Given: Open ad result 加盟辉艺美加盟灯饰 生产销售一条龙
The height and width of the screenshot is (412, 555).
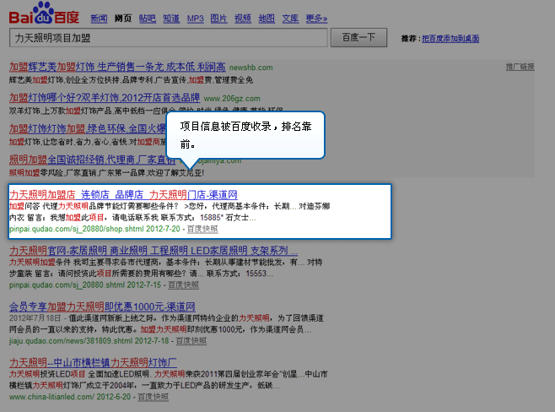Looking at the screenshot, I should coord(117,67).
